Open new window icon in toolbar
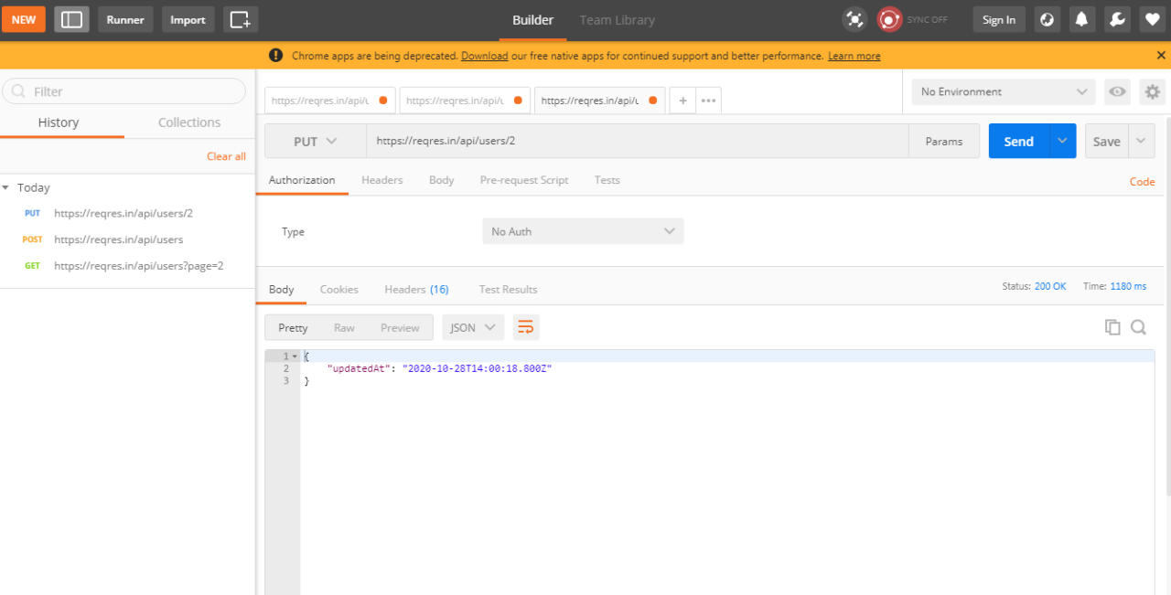 coord(241,19)
